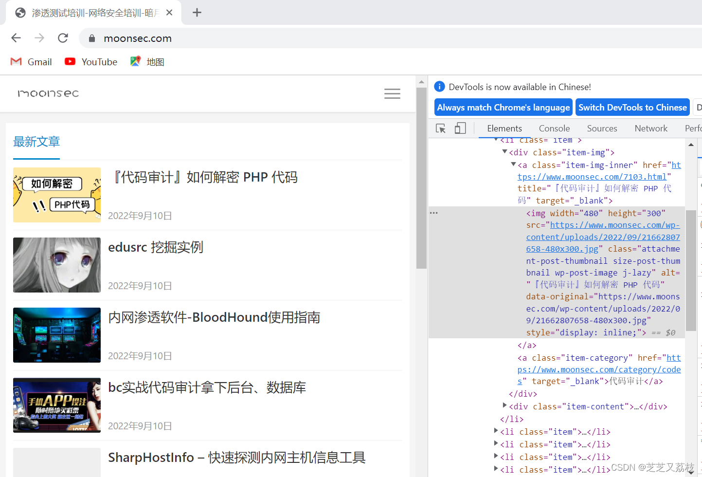Click the 手机APP设计 article thumbnail
The width and height of the screenshot is (702, 477).
point(57,405)
